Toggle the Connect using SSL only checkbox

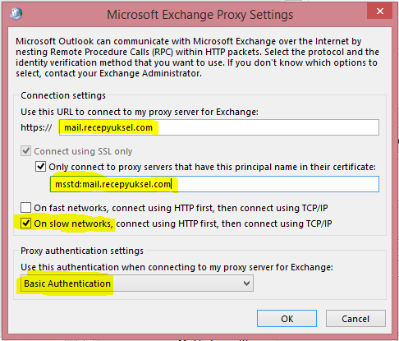(25, 151)
